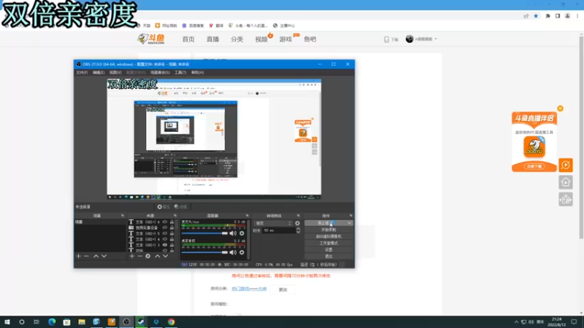Click Chrome bookmark star icon

tap(536, 16)
